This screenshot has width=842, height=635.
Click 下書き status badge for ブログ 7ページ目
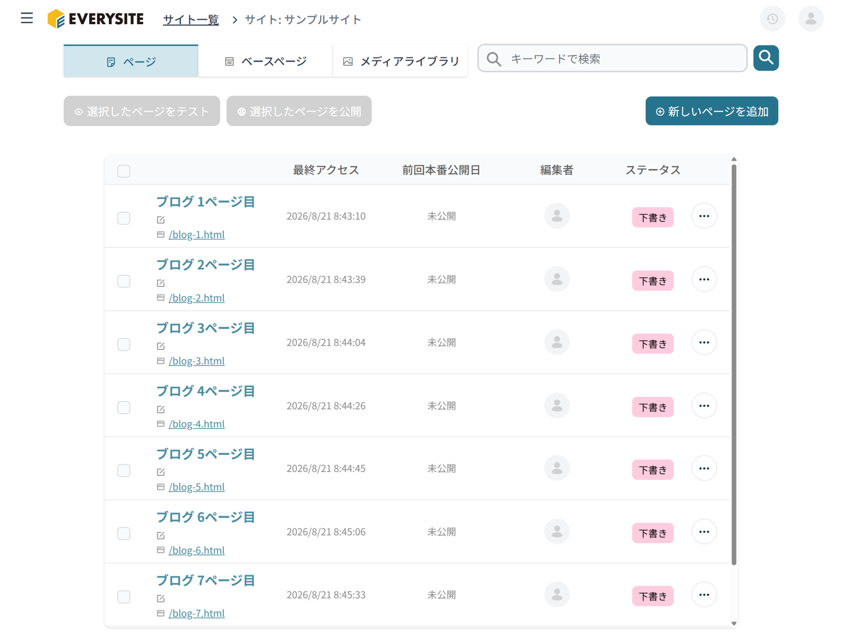click(652, 596)
